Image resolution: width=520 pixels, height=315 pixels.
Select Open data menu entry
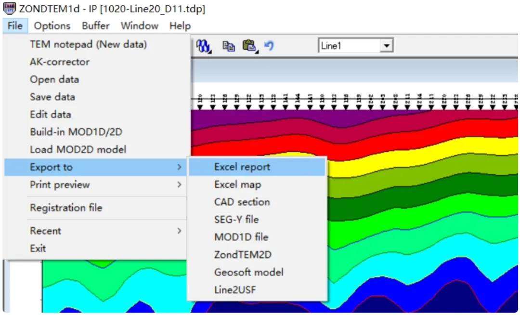pos(95,79)
